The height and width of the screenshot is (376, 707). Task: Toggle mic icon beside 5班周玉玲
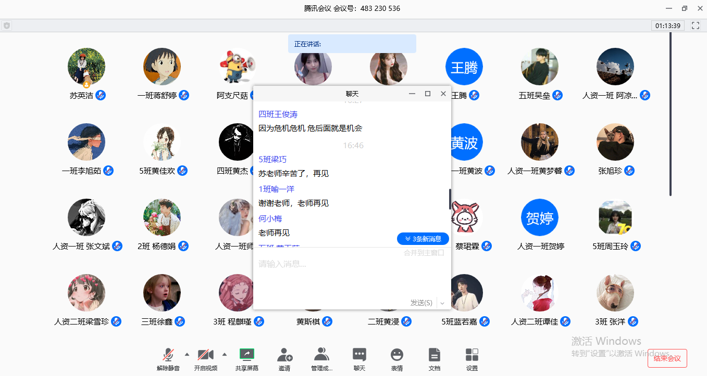coord(636,246)
